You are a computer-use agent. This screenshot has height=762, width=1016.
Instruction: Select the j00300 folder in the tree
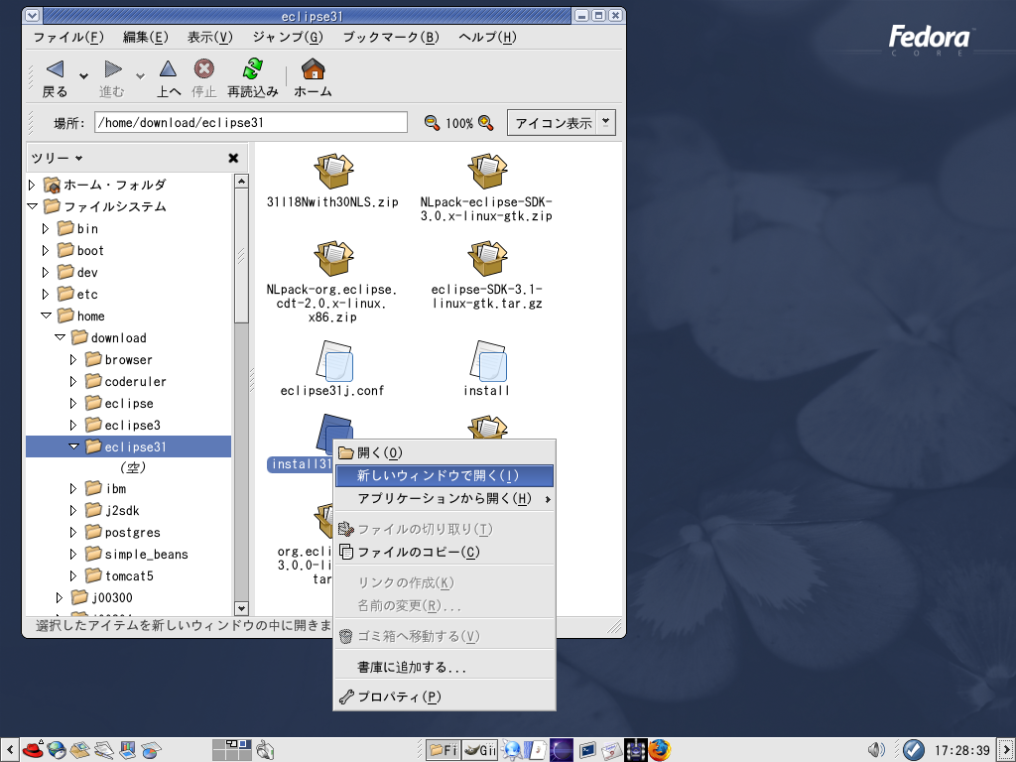(102, 597)
